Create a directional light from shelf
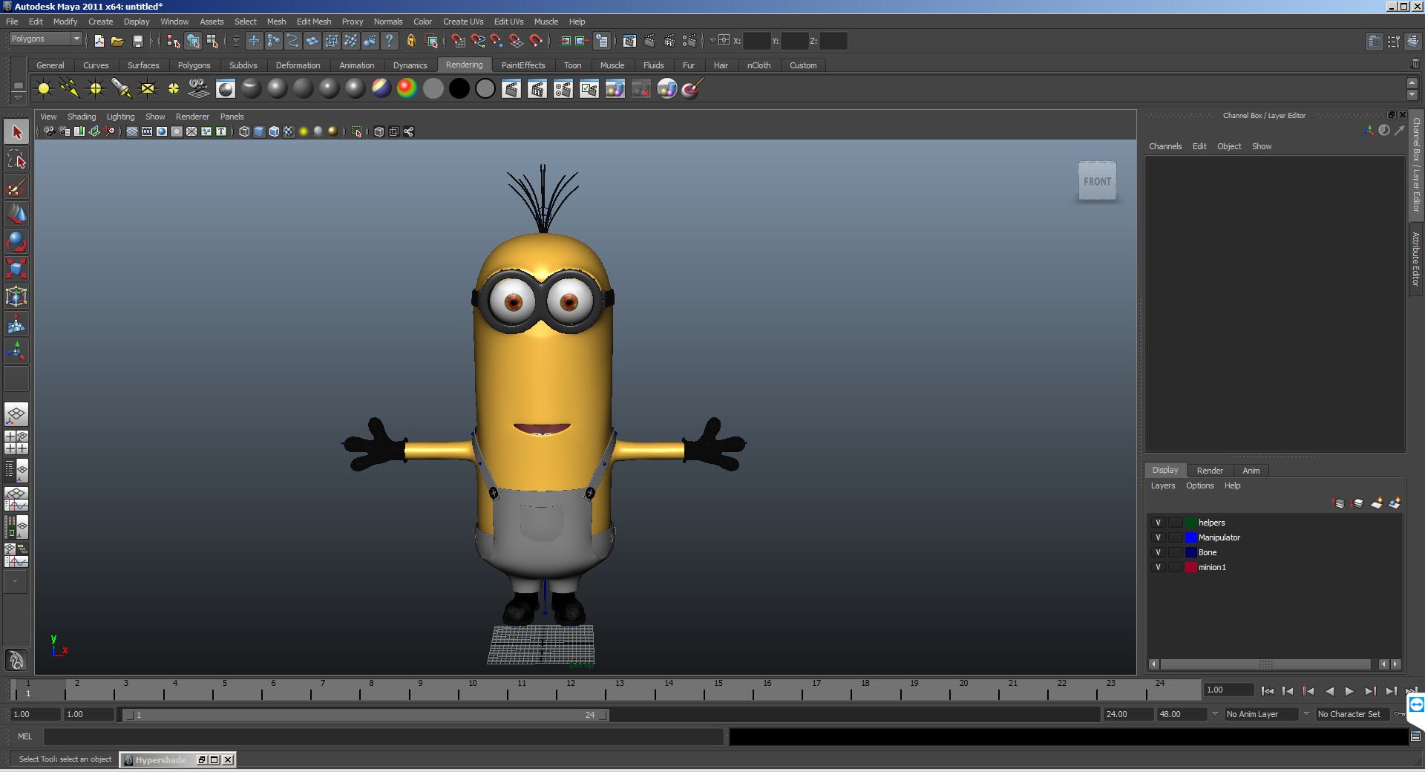This screenshot has width=1425, height=772. coord(70,89)
